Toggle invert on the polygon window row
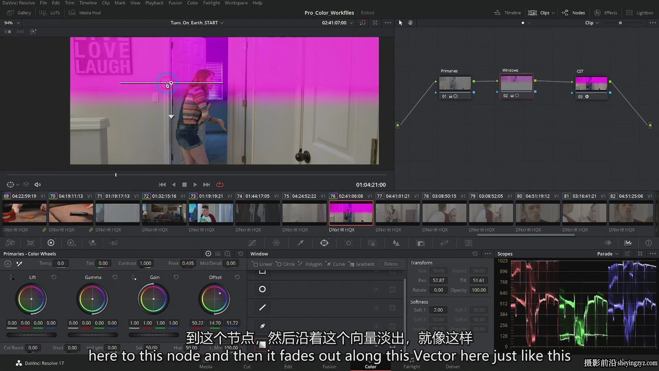The height and width of the screenshot is (371, 659). [376, 308]
